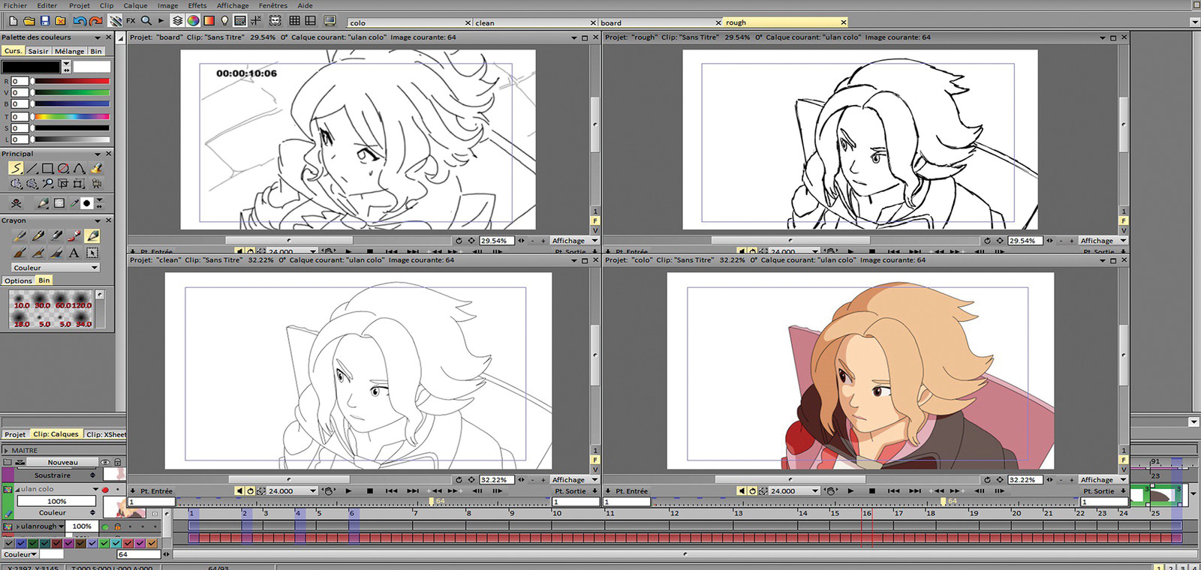1201x570 pixels.
Task: Open project with the folder icon
Action: 29,21
